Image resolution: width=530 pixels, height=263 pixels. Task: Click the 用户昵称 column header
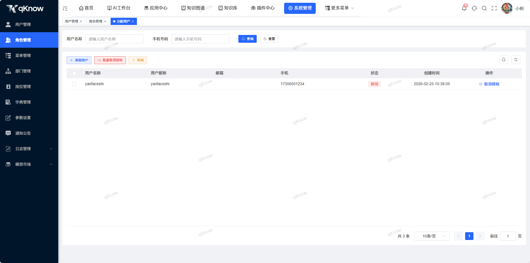(x=159, y=73)
